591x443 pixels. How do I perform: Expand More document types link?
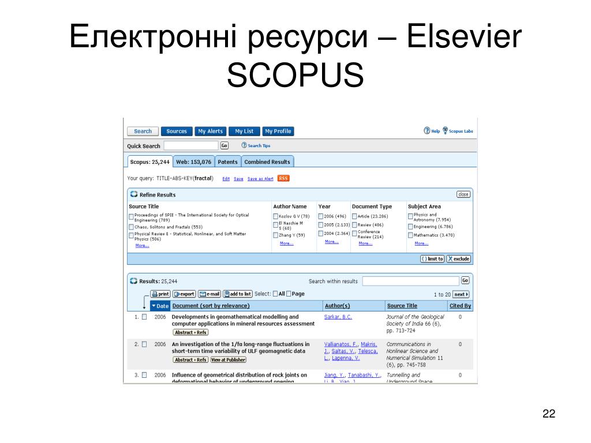(x=365, y=243)
